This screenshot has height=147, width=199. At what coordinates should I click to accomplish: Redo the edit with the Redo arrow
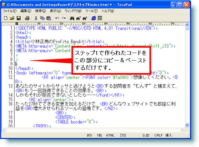(64, 18)
